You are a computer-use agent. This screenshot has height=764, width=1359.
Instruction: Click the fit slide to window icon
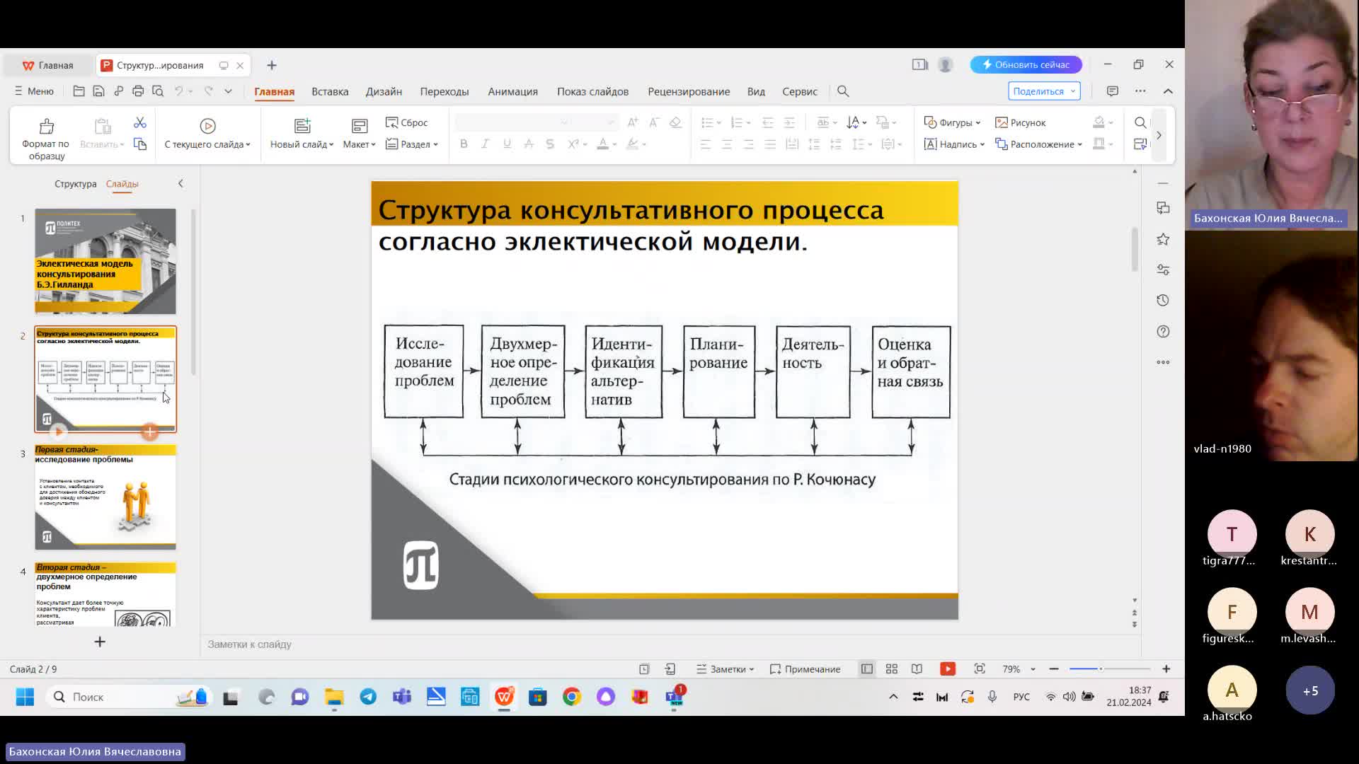pyautogui.click(x=980, y=669)
